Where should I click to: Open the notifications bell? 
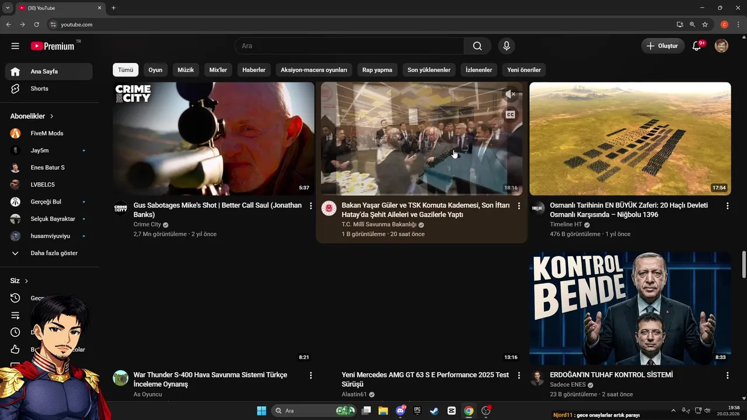[697, 46]
